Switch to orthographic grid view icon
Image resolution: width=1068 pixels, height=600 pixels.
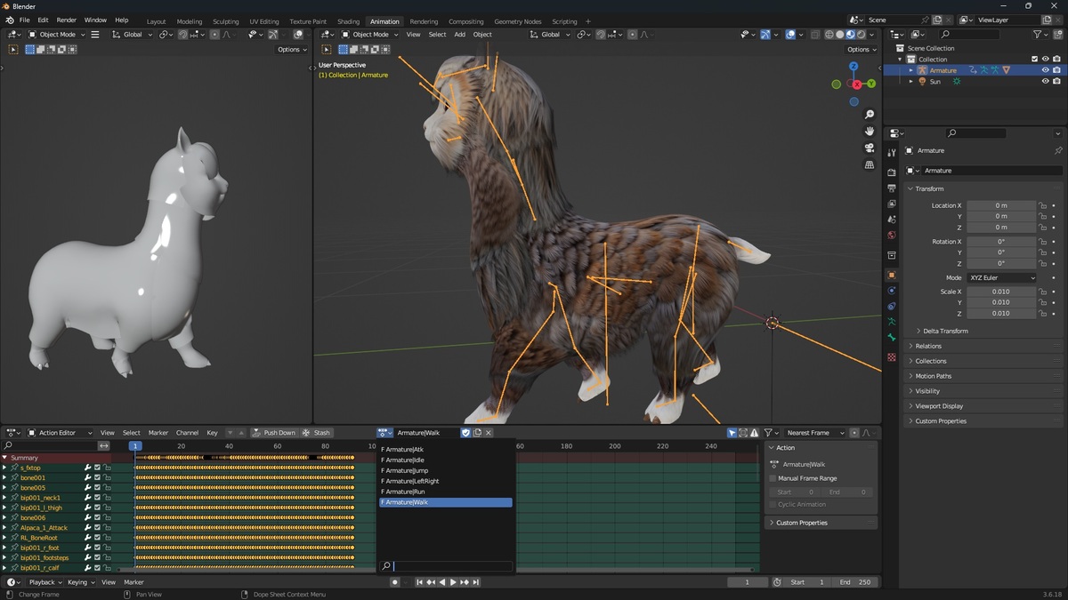[x=870, y=164]
